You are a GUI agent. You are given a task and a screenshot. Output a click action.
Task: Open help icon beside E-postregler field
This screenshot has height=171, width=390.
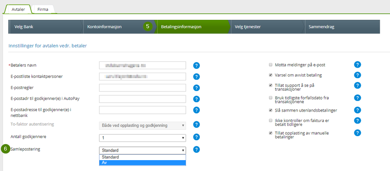pyautogui.click(x=196, y=88)
